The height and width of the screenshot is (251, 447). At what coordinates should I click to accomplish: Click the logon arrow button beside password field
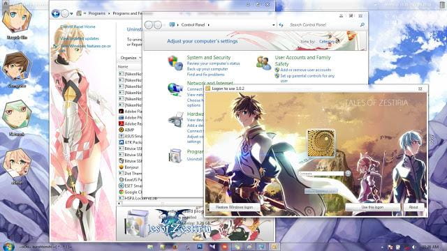coord(348,174)
